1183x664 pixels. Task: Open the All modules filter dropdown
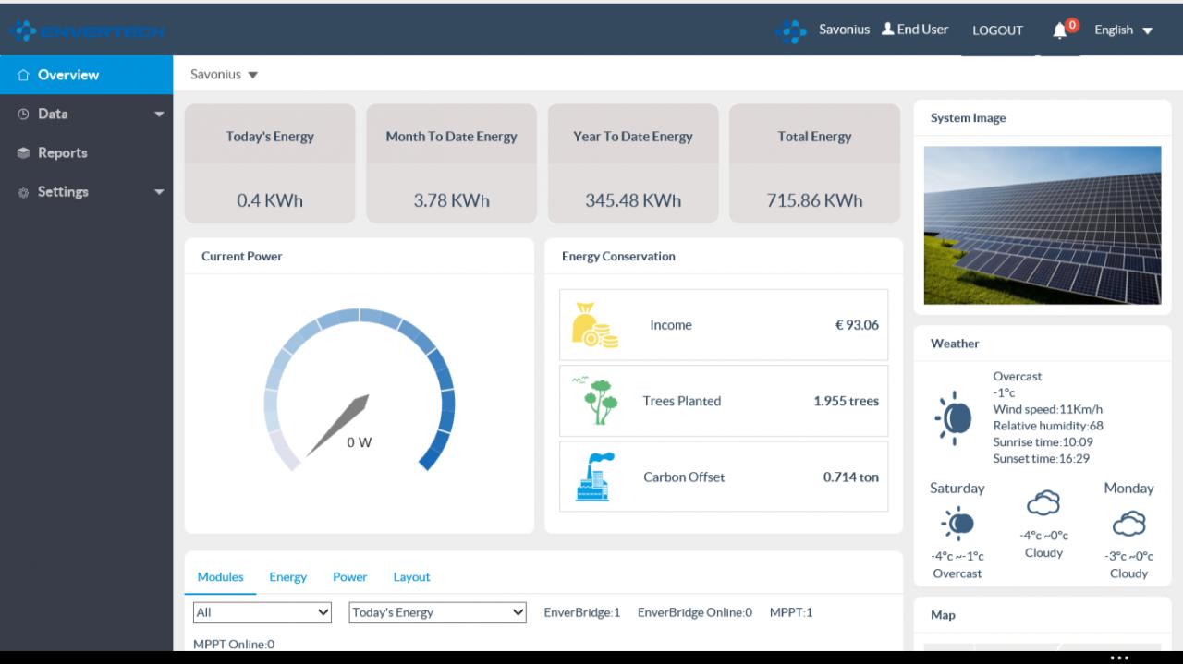[262, 612]
